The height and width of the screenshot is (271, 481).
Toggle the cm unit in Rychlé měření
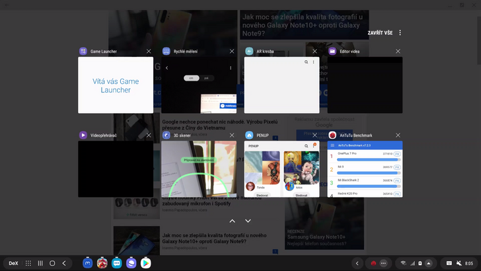(191, 78)
